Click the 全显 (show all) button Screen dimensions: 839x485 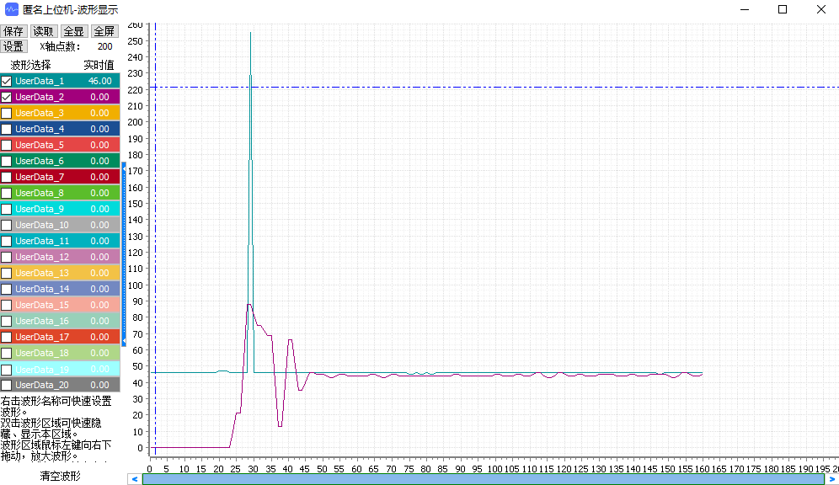point(74,31)
